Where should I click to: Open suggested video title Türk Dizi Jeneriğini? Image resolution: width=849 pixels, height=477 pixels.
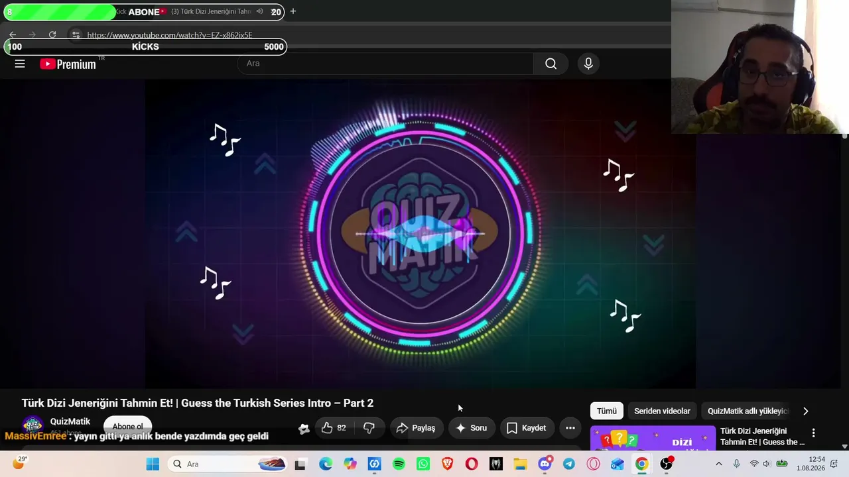click(x=762, y=437)
